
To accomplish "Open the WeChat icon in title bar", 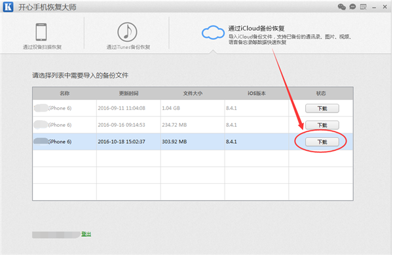I will click(342, 7).
